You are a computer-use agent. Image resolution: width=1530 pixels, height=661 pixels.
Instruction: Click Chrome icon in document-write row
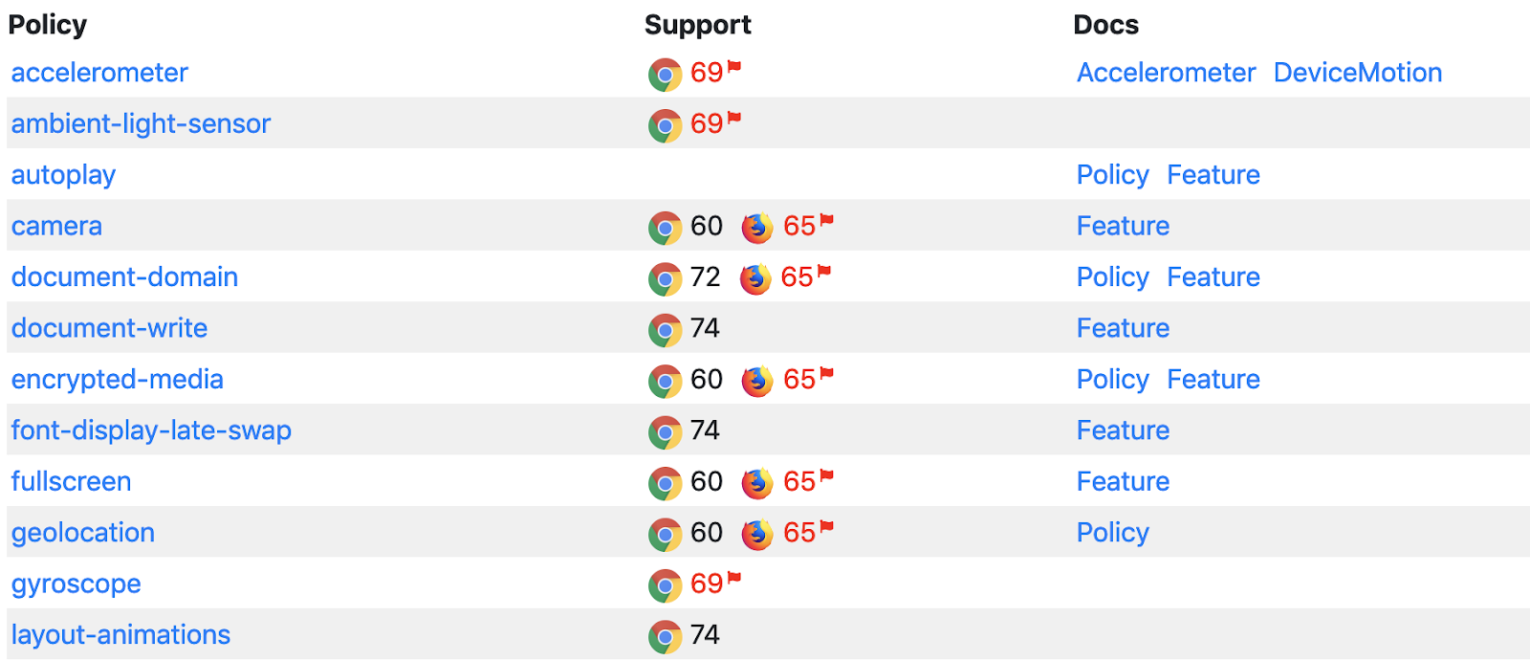[665, 330]
